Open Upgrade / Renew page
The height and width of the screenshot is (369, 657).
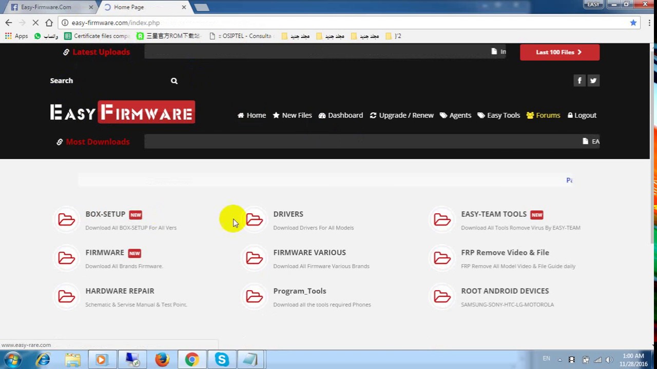[401, 115]
